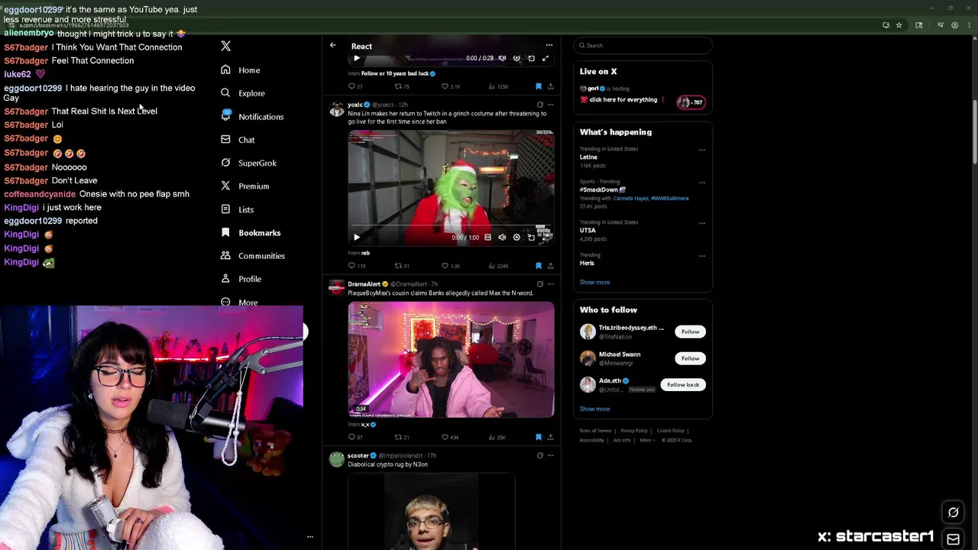This screenshot has width=978, height=550.
Task: Repost the DramaAlert post
Action: click(x=402, y=438)
